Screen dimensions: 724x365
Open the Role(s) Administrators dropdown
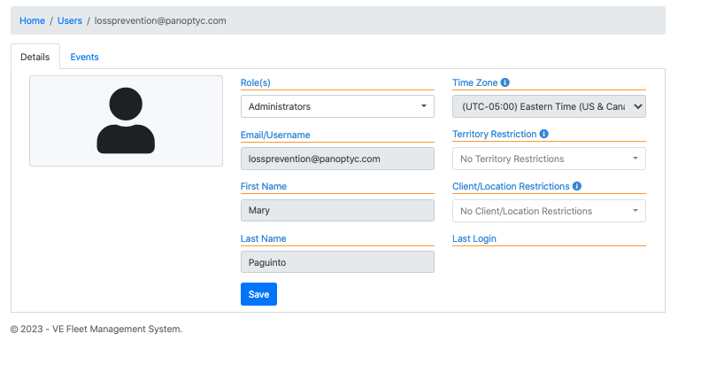tap(337, 106)
